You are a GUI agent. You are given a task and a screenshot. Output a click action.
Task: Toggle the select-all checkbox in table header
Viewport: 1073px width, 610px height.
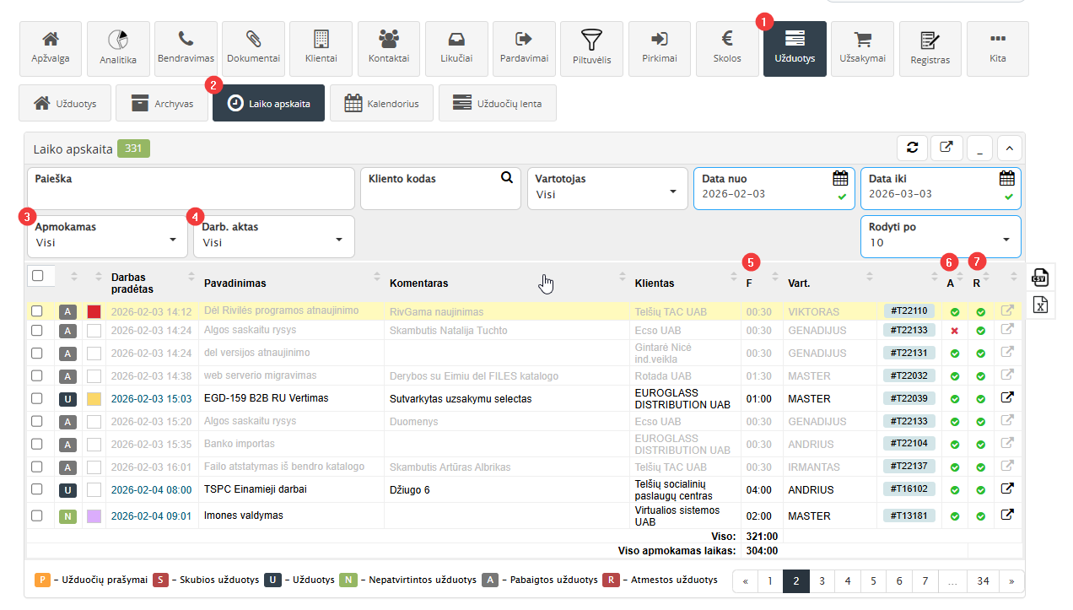(x=37, y=276)
